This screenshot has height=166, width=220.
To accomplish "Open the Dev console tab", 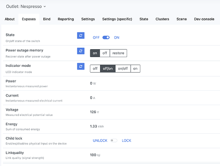I will coord(204,19).
